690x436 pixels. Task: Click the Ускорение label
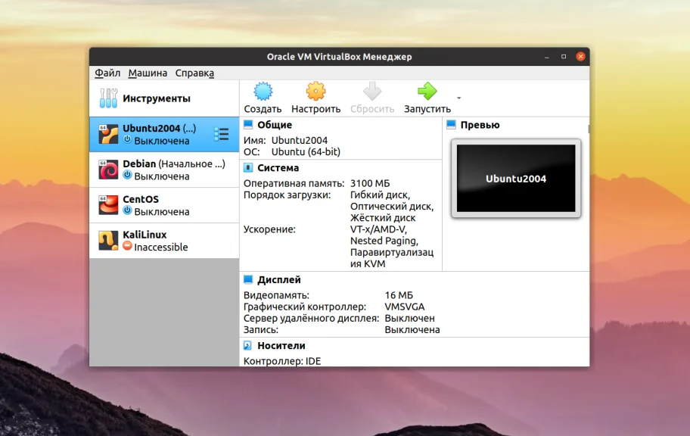point(269,229)
